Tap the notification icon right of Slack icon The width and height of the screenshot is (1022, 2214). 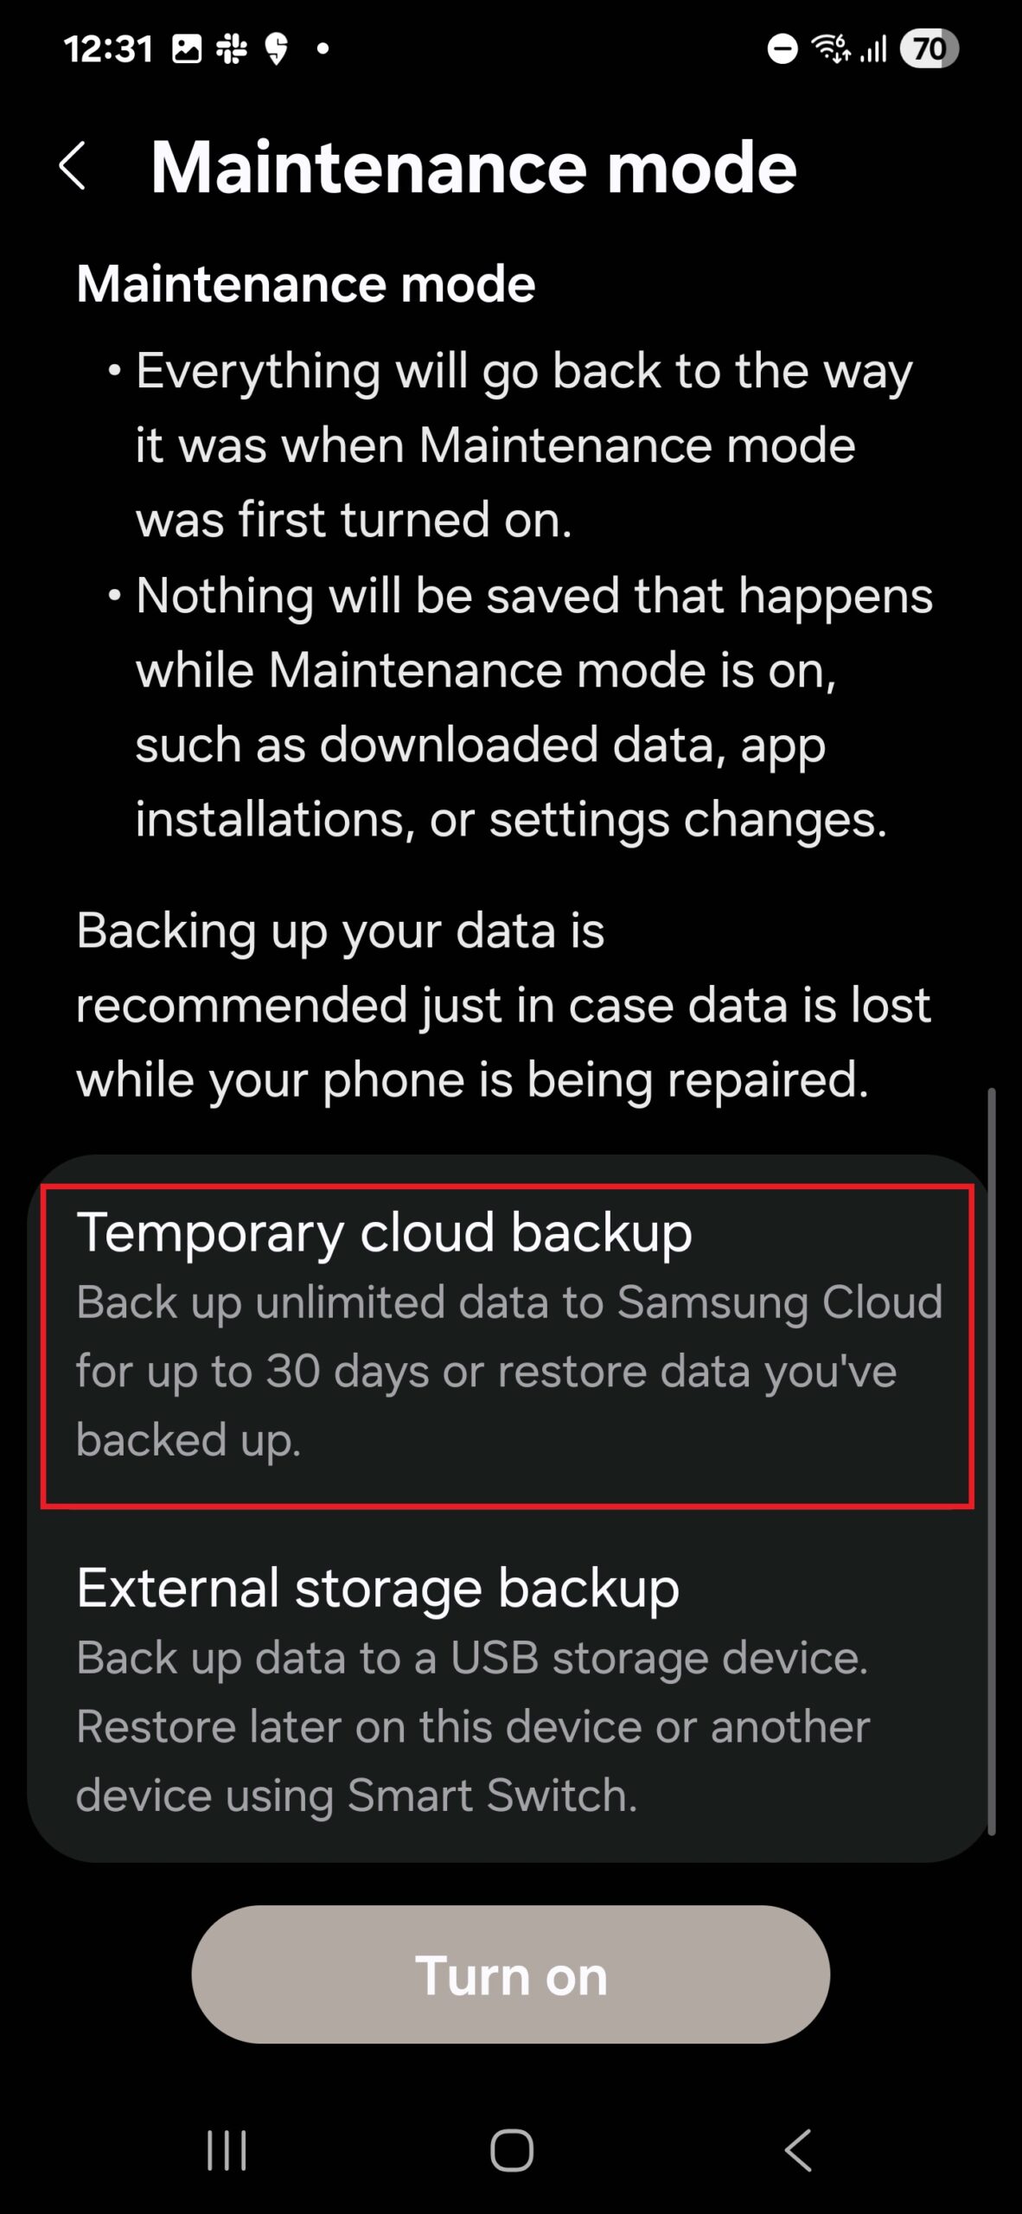click(276, 49)
